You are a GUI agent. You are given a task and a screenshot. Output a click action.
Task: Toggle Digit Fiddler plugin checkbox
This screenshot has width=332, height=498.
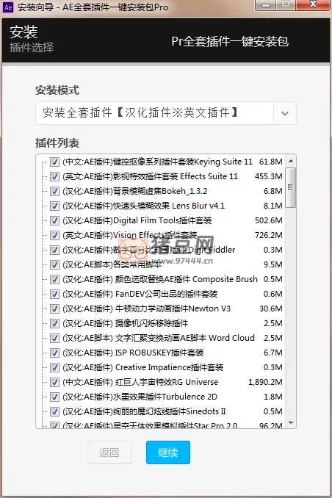(54, 250)
